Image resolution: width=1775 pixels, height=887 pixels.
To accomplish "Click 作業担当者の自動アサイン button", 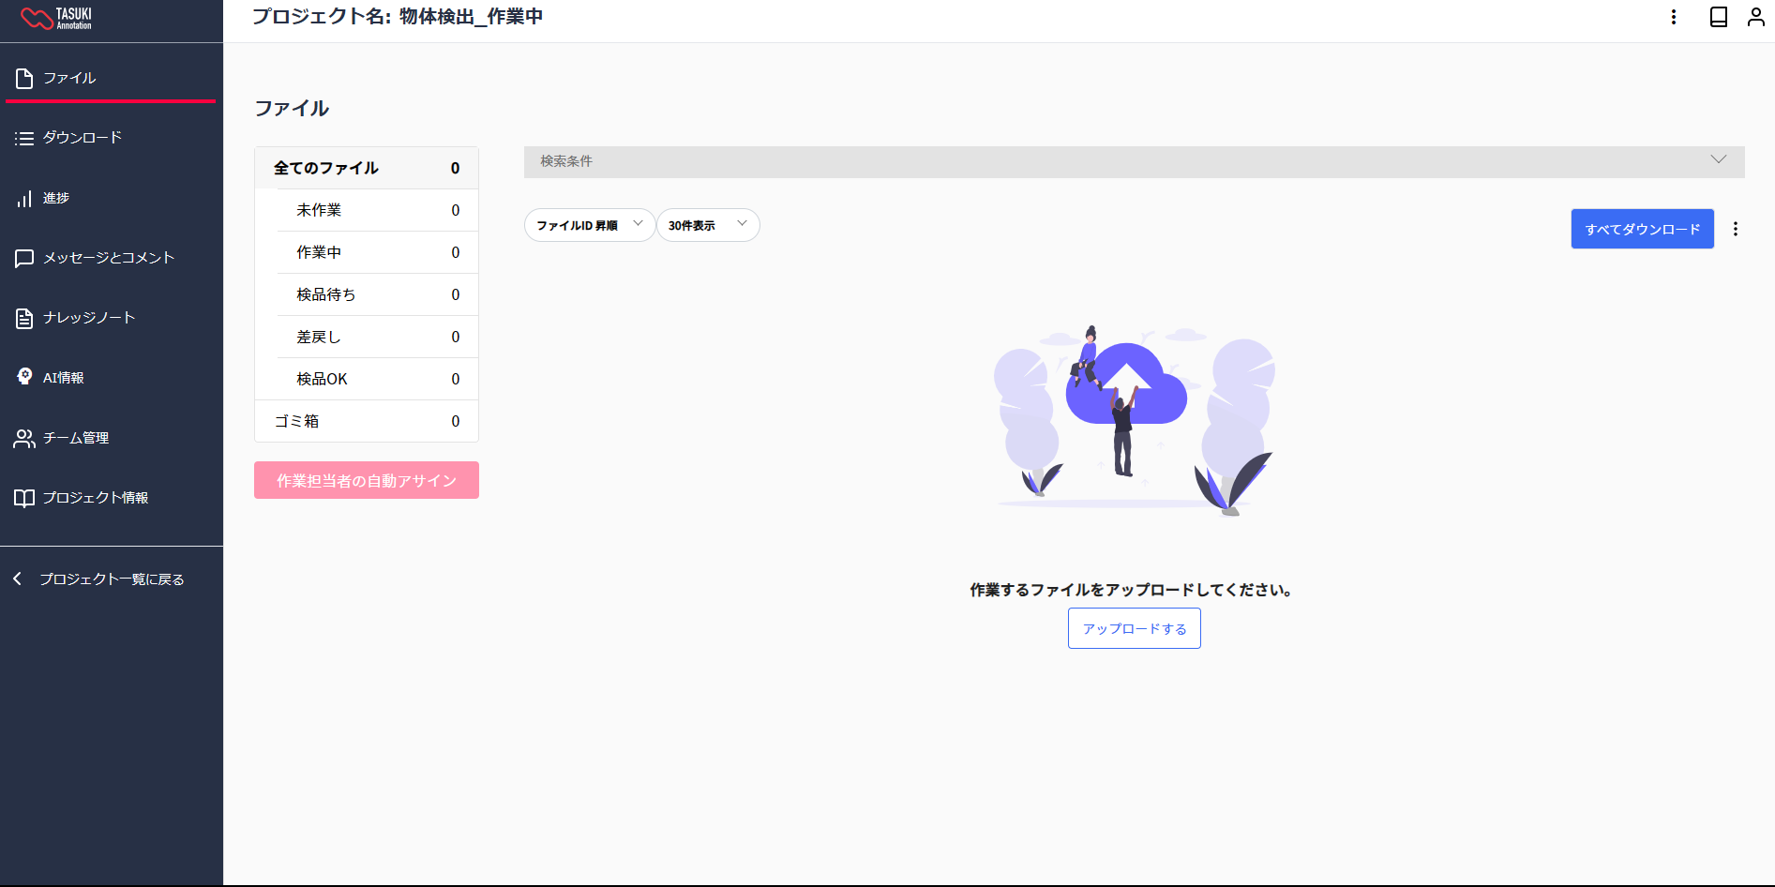I will click(367, 480).
